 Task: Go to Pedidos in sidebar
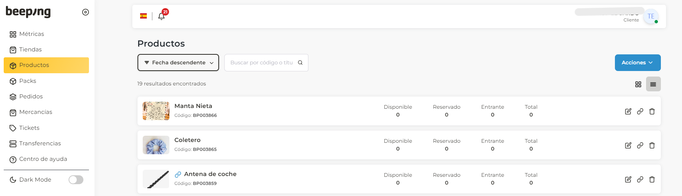coord(31,97)
